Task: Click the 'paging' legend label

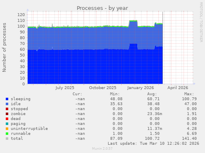Action: coord(18,124)
